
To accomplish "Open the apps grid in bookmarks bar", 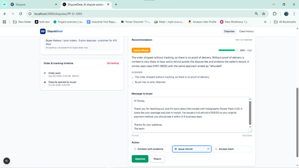I will [4, 22].
